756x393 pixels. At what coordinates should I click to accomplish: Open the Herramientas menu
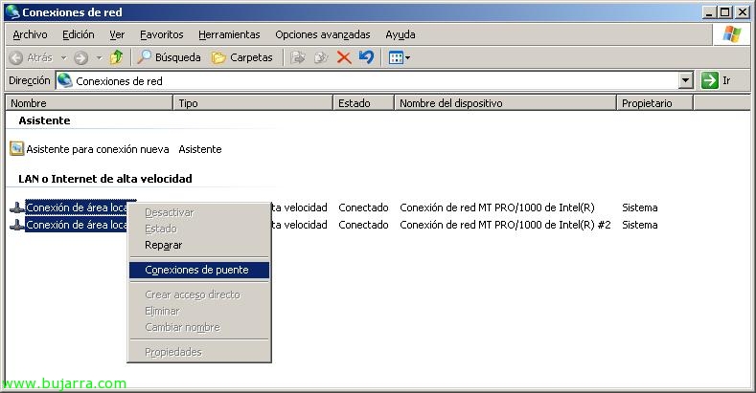coord(229,34)
